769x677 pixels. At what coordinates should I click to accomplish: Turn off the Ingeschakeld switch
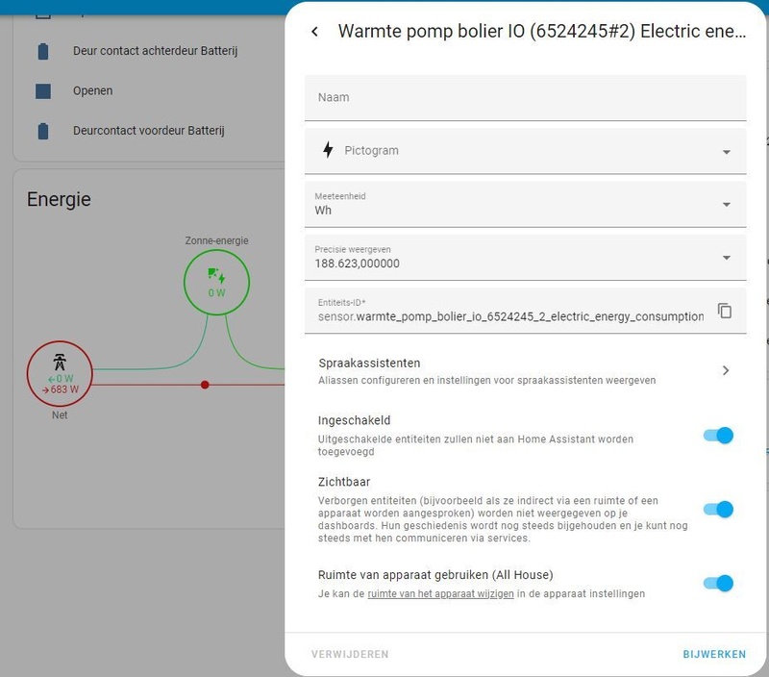[x=718, y=435]
